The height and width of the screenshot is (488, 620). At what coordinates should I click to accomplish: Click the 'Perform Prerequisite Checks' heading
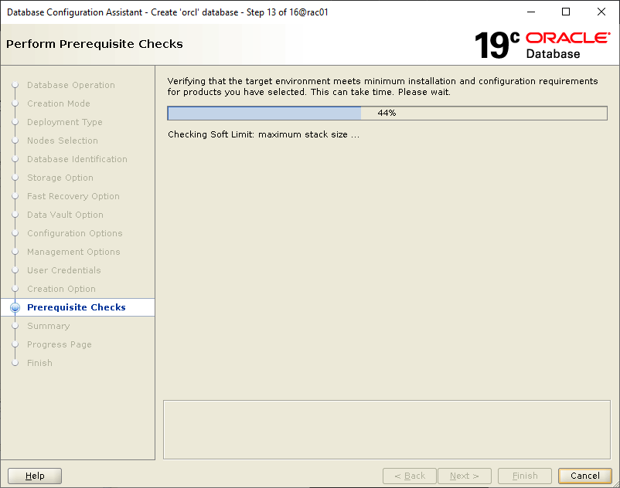(x=94, y=44)
